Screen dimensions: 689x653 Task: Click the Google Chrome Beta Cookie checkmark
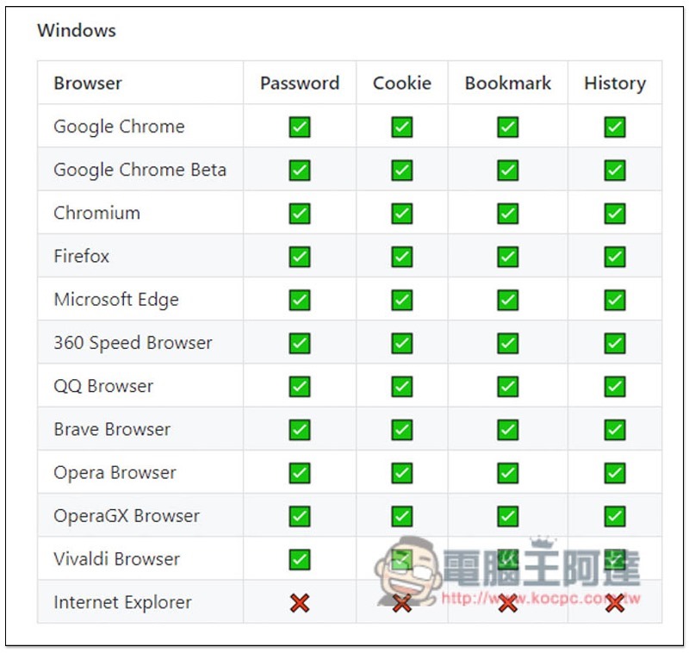point(401,170)
